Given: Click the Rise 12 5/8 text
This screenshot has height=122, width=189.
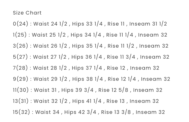Looking at the screenshot, I should 113,90.
